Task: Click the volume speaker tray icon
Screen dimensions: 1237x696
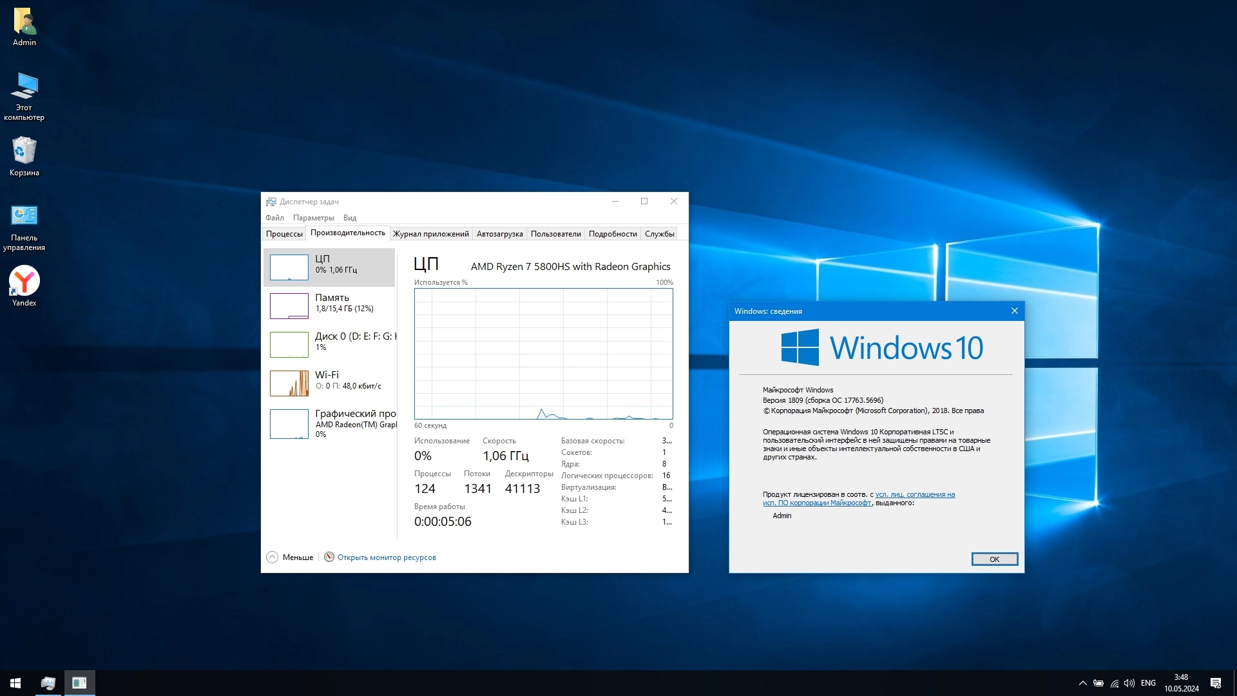Action: pyautogui.click(x=1129, y=683)
